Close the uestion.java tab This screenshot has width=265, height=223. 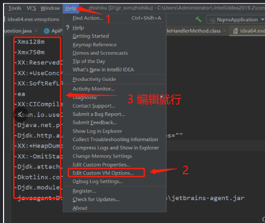coord(36,30)
